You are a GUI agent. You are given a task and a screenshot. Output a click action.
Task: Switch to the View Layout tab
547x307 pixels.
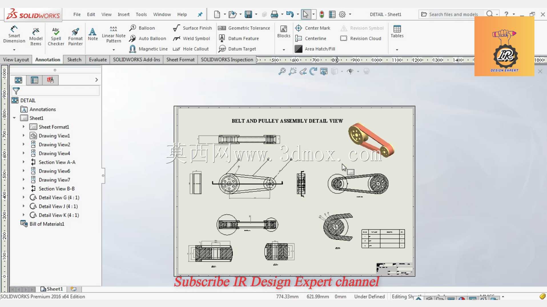pyautogui.click(x=16, y=60)
